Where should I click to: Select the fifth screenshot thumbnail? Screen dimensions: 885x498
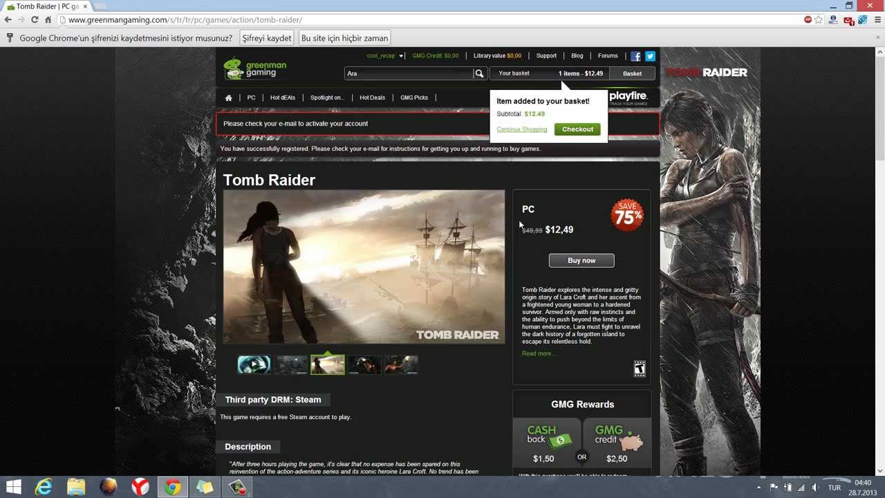[x=401, y=365]
